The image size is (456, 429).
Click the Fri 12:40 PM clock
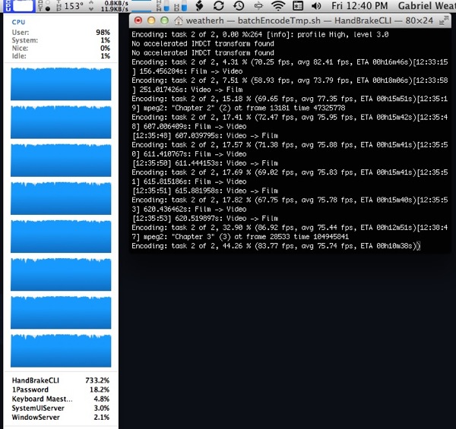tap(359, 6)
